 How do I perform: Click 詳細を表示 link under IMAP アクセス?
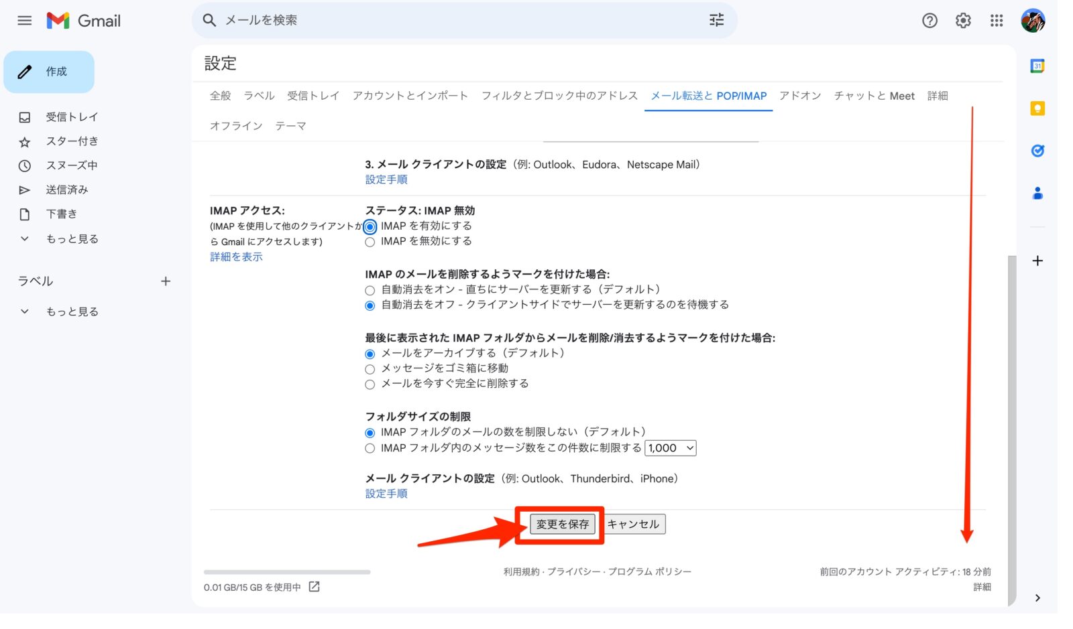[236, 257]
